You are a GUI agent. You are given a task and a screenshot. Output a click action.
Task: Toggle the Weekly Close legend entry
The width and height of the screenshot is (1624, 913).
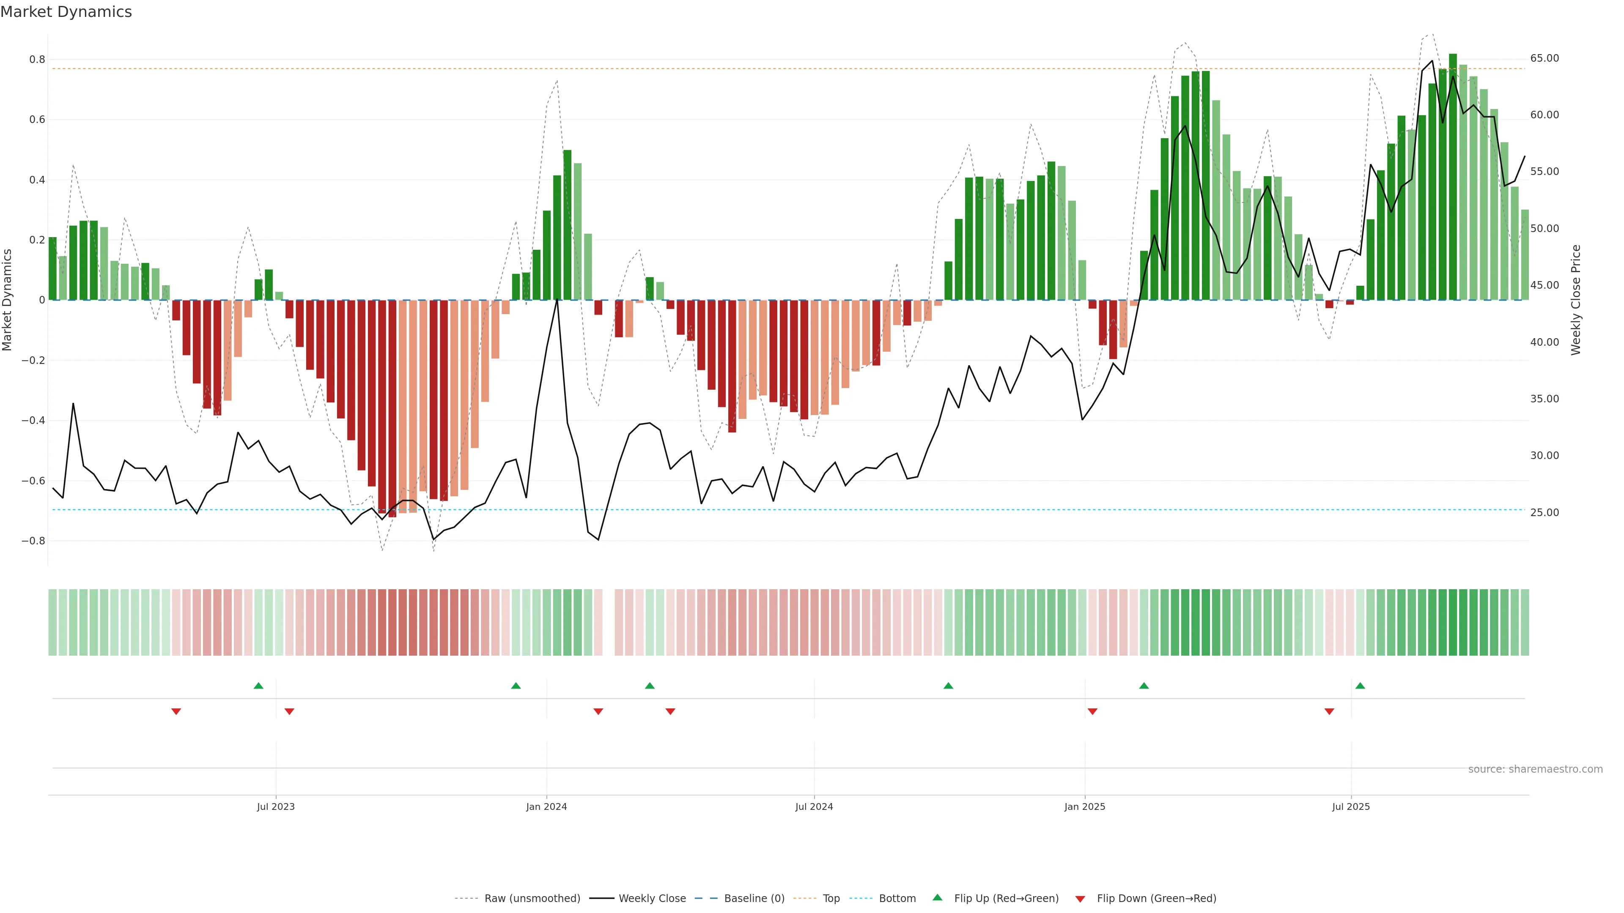coord(652,899)
